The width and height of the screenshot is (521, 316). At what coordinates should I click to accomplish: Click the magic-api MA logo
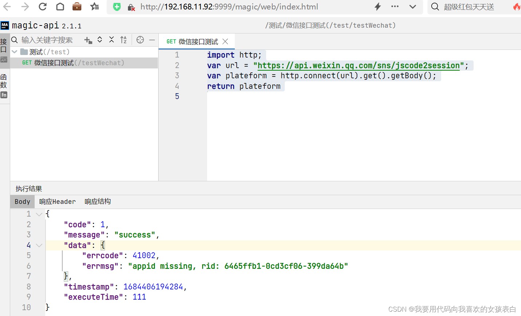[x=5, y=25]
